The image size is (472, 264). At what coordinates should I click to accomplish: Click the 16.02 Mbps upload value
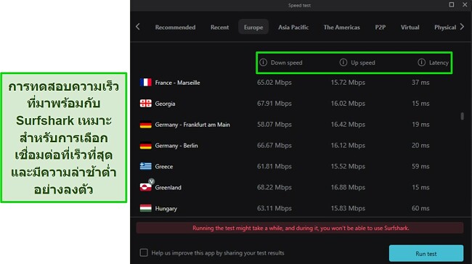click(x=348, y=104)
